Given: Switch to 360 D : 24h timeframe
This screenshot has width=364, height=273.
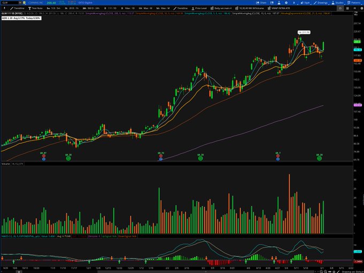Looking at the screenshot, I should 91,8.
